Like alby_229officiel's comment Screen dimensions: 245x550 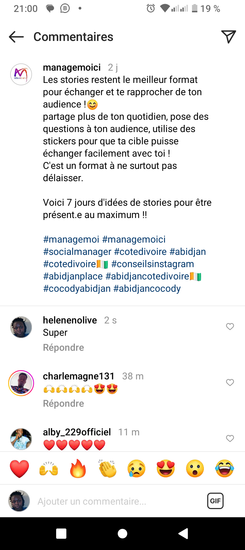point(230,438)
